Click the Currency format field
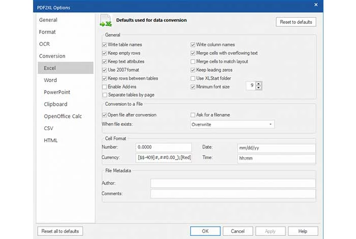The width and height of the screenshot is (356, 239). [164, 158]
